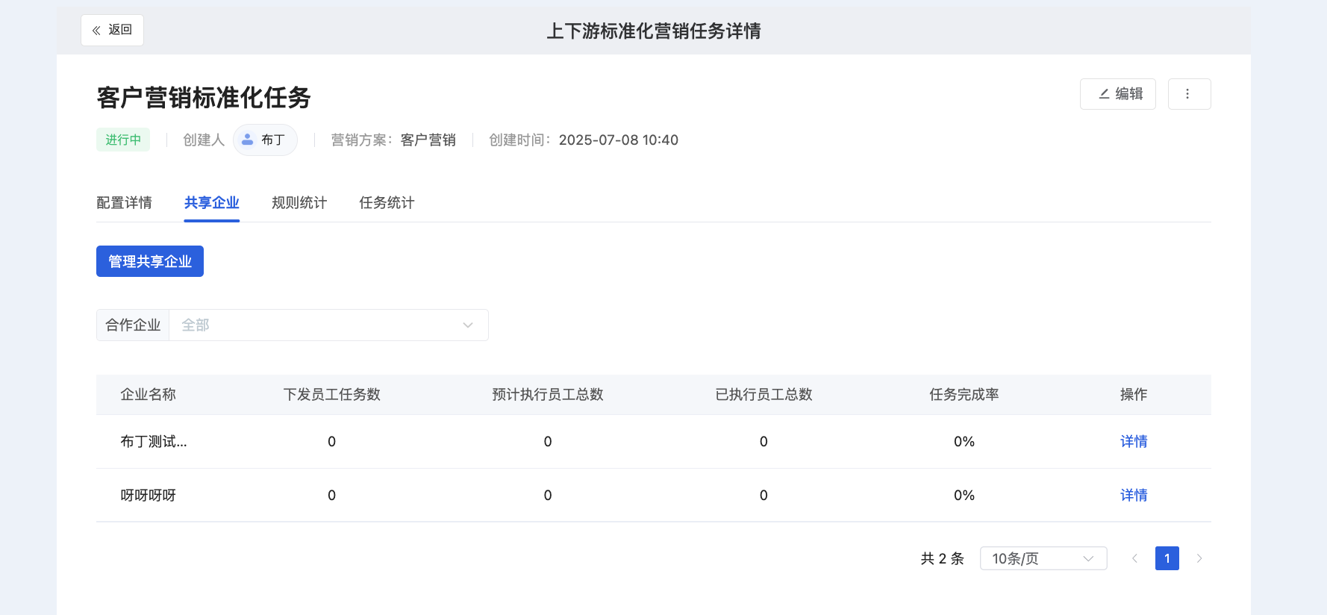Click the 企业名称 column header

(x=148, y=394)
